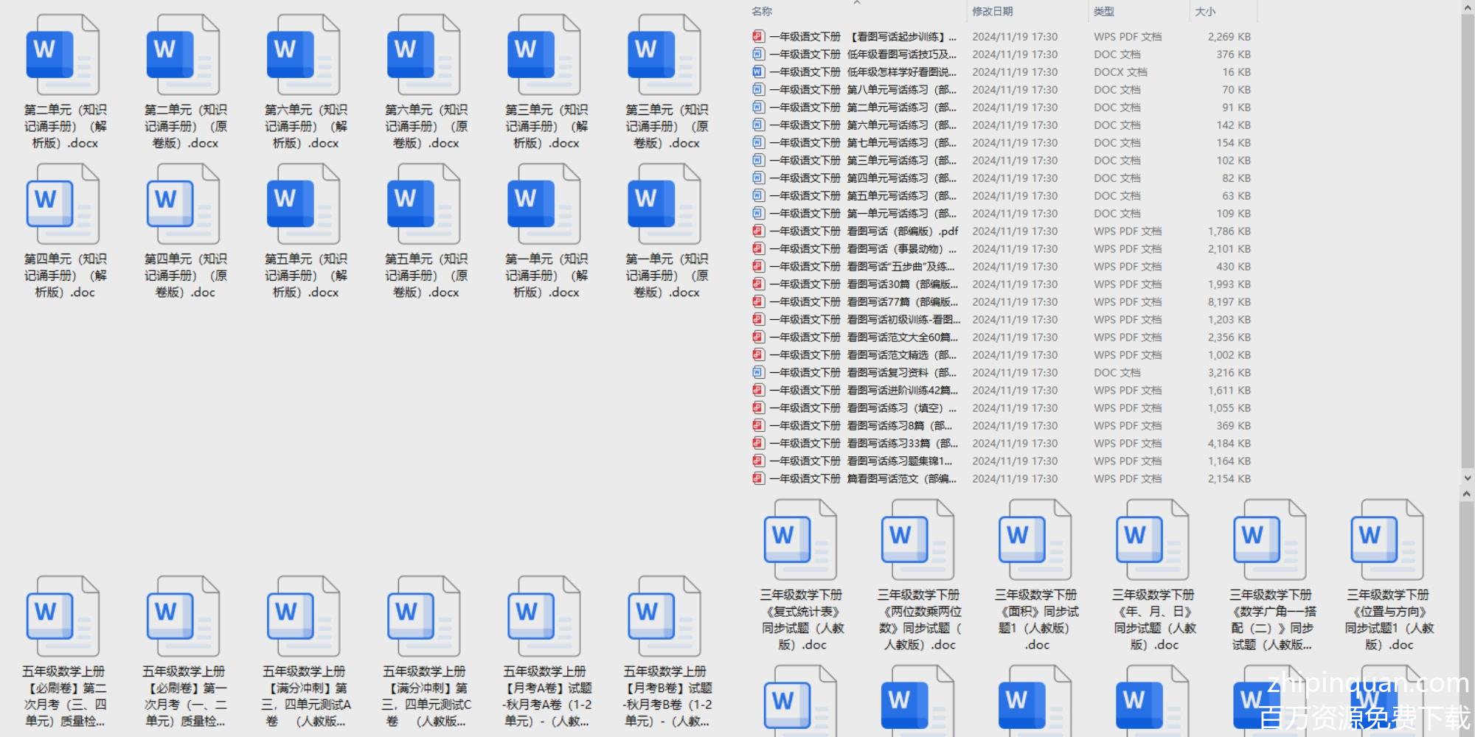Click PDF icon of 看图写话77篇 file row
The width and height of the screenshot is (1475, 737).
pos(758,301)
